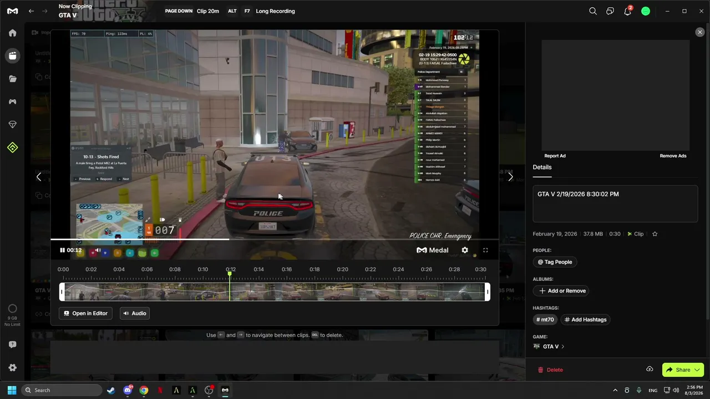This screenshot has width=710, height=399.
Task: Upload the clip to cloud
Action: (x=650, y=370)
